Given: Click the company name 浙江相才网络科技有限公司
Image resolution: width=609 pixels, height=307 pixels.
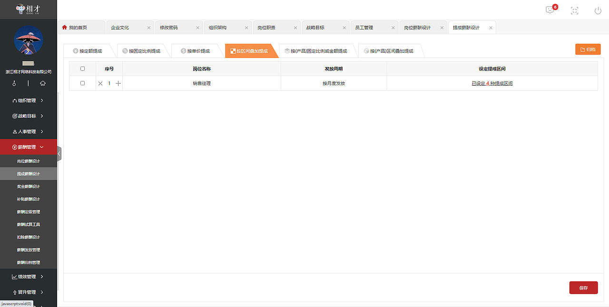Looking at the screenshot, I should tap(29, 72).
